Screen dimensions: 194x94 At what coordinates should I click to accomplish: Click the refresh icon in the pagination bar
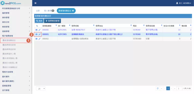(158, 88)
